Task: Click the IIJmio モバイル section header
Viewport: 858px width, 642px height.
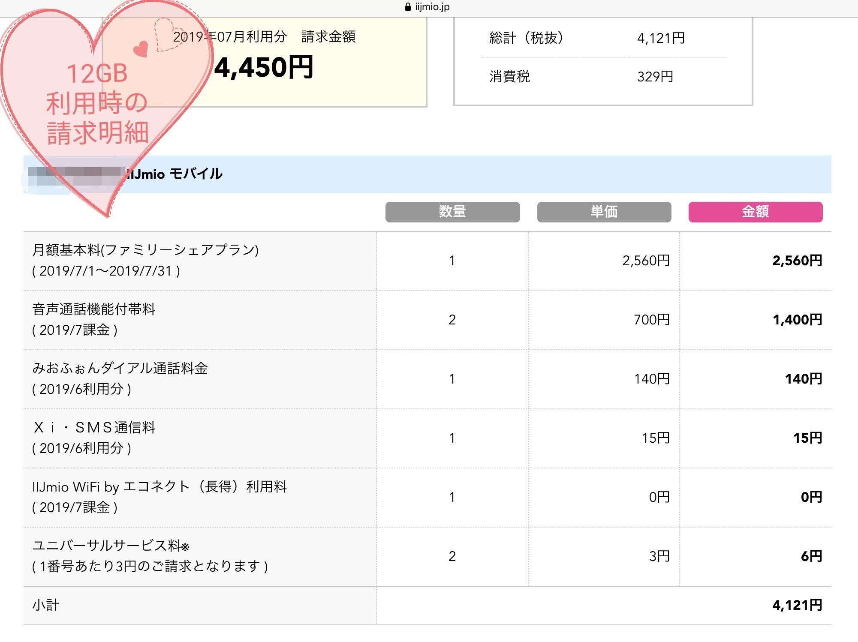Action: (x=175, y=174)
